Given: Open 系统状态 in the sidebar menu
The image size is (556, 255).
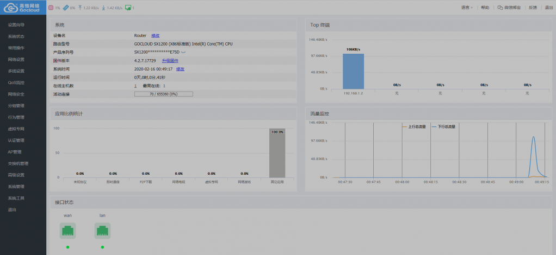Looking at the screenshot, I should click(x=16, y=36).
